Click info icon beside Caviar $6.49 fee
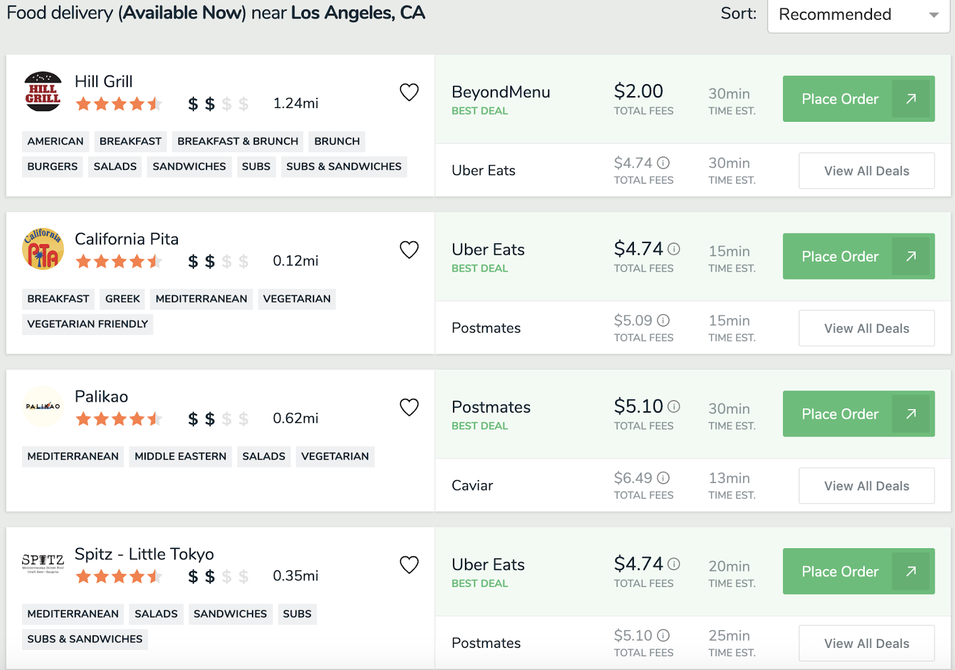This screenshot has height=670, width=955. [x=663, y=478]
